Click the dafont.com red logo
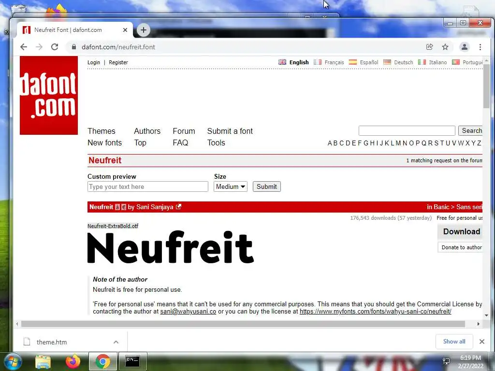The width and height of the screenshot is (495, 371). [49, 95]
